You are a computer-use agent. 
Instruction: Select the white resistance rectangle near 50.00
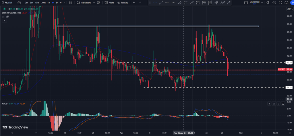point(158,26)
